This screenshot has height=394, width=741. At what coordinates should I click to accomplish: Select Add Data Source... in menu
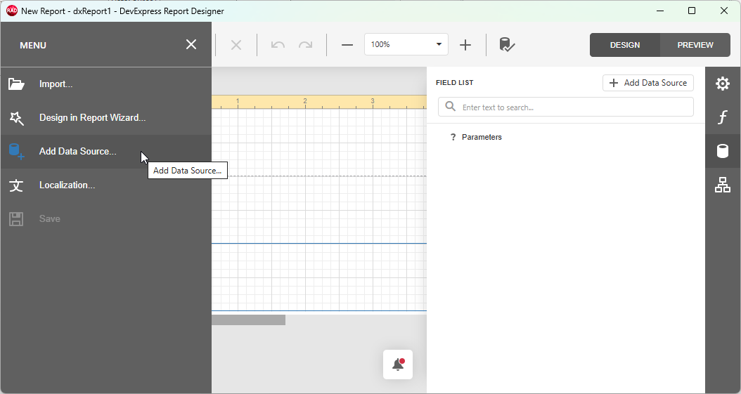coord(106,152)
